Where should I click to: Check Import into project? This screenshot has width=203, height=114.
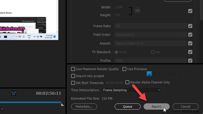coord(73,76)
